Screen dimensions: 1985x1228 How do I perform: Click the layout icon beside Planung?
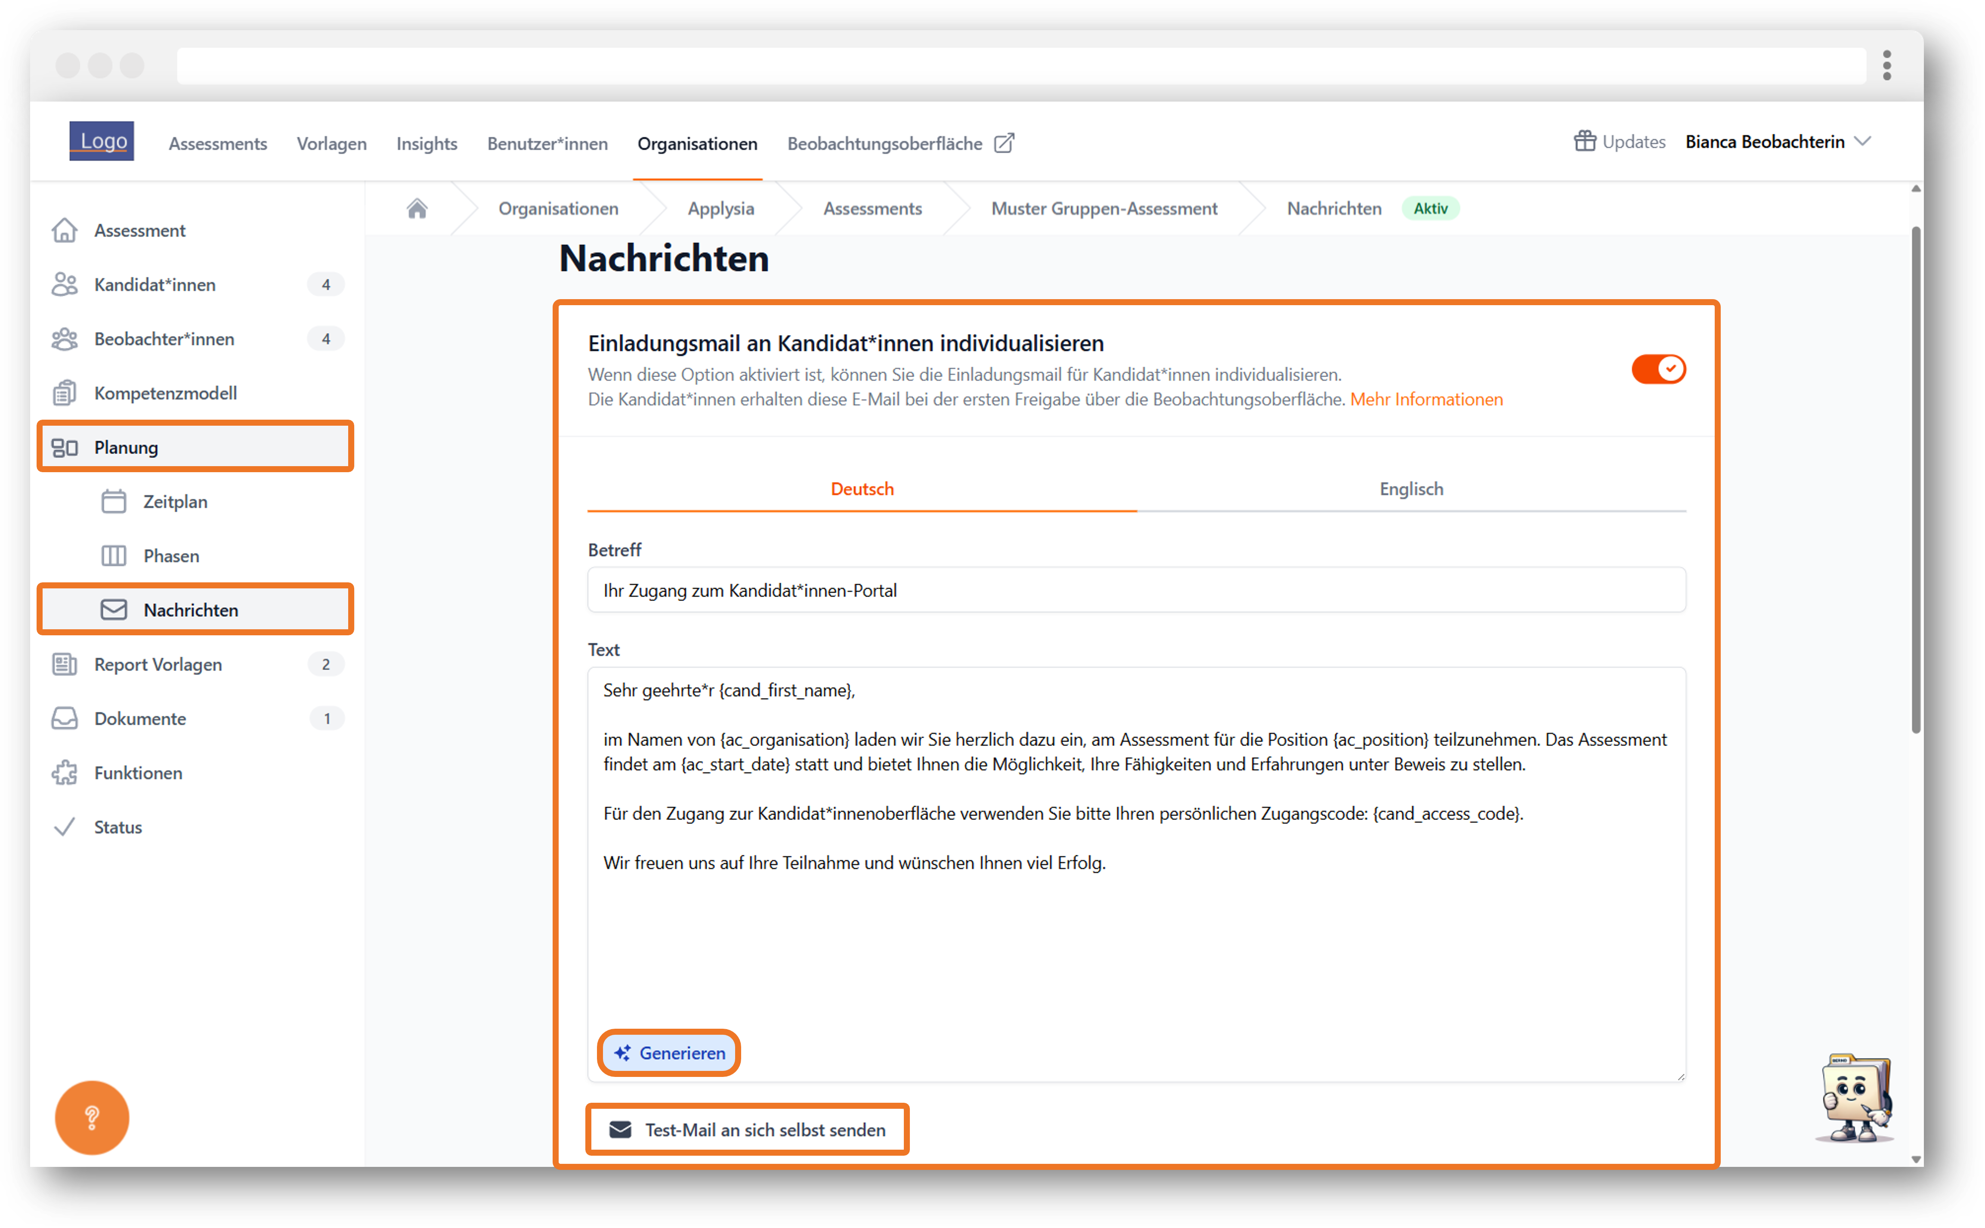[65, 448]
